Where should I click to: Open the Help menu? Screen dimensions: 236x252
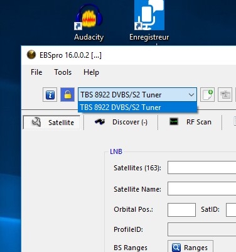point(91,72)
